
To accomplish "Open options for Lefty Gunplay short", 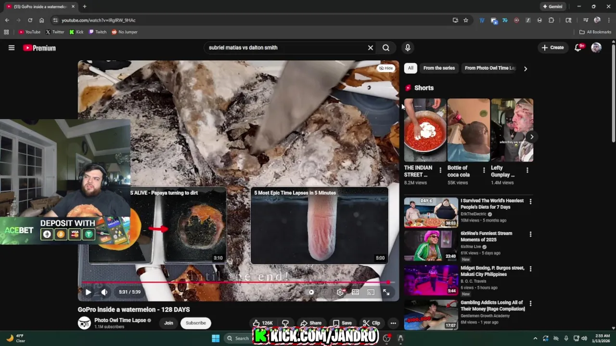I will pyautogui.click(x=527, y=170).
